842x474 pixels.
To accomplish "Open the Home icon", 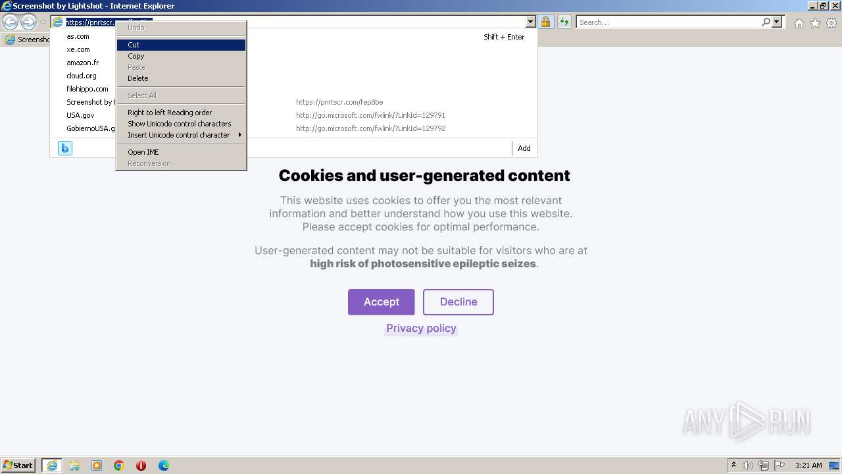I will pyautogui.click(x=799, y=23).
